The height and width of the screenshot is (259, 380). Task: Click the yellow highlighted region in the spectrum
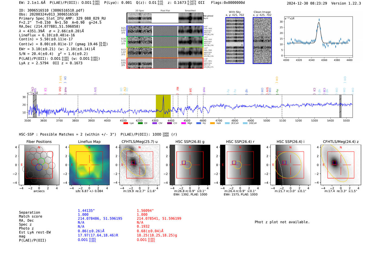(x=163, y=106)
